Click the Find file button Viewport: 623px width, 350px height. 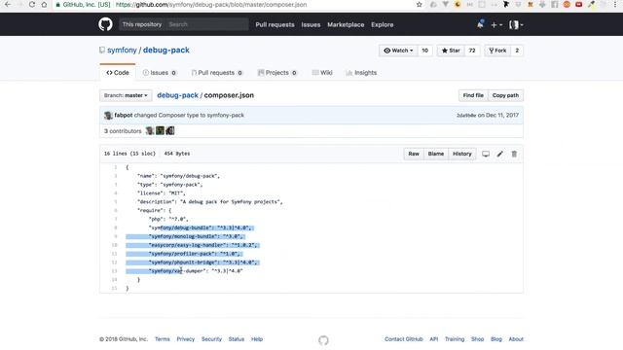(473, 95)
